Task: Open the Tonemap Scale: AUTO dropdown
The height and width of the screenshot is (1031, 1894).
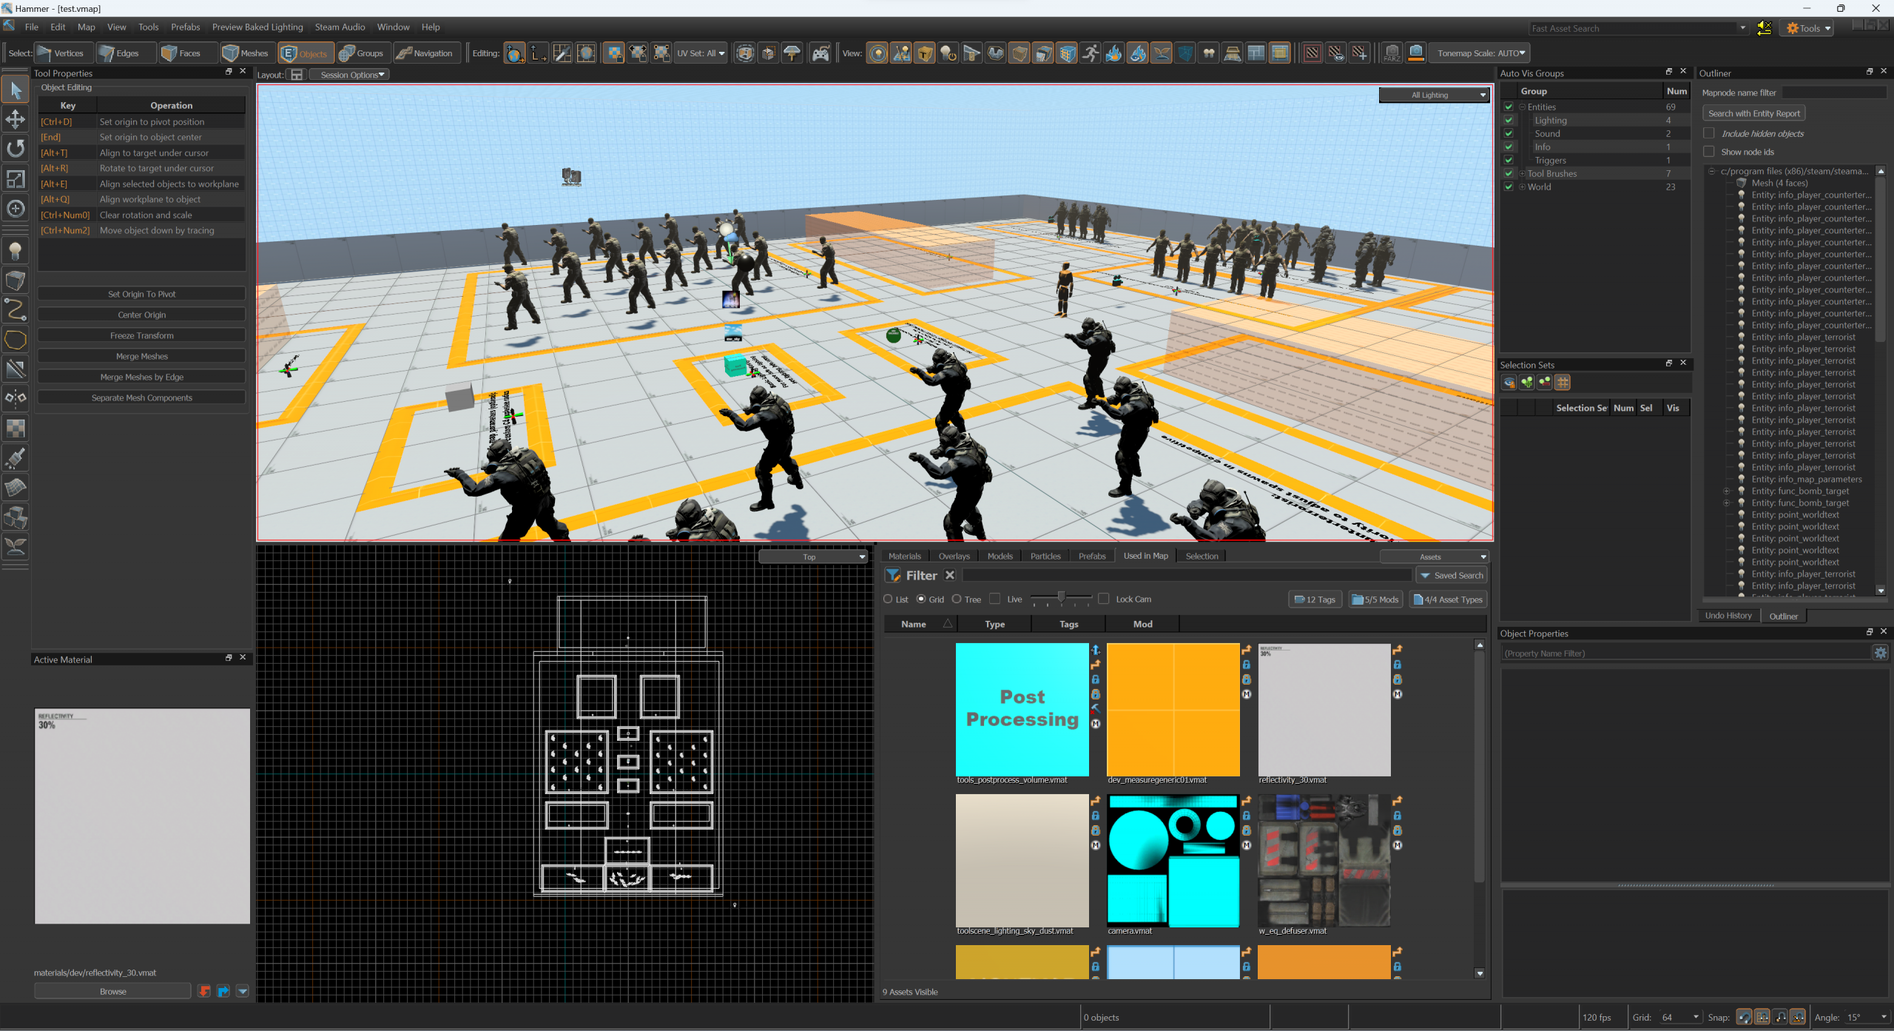Action: coord(1480,53)
